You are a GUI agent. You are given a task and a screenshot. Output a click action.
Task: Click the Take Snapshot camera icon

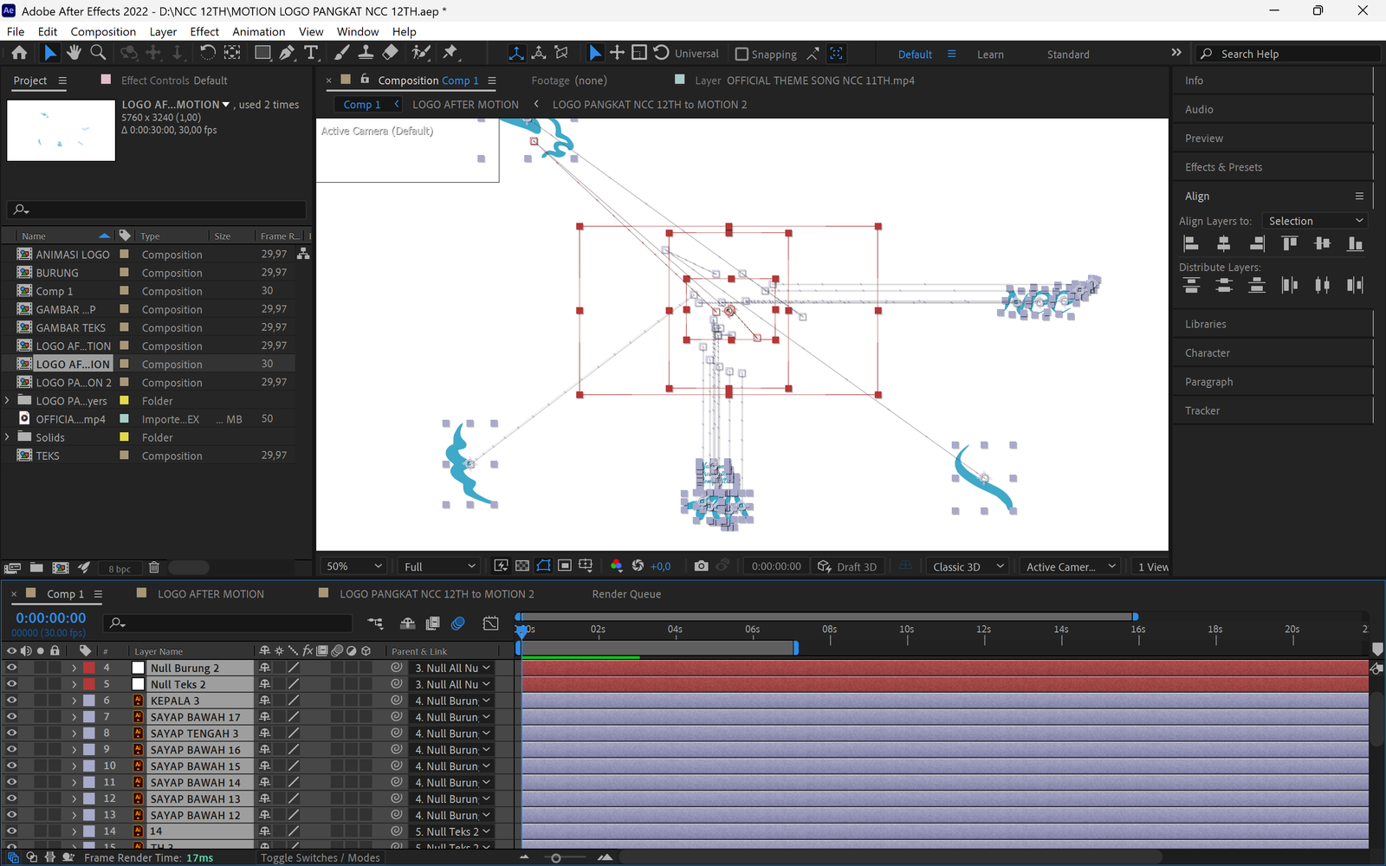tap(701, 566)
